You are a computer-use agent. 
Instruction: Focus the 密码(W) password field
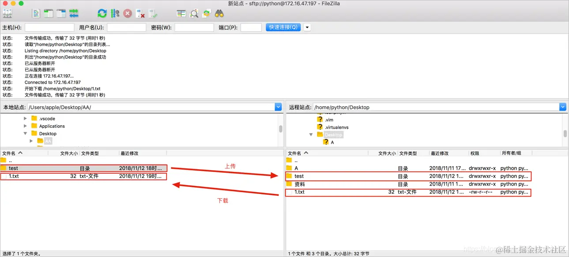pos(194,27)
